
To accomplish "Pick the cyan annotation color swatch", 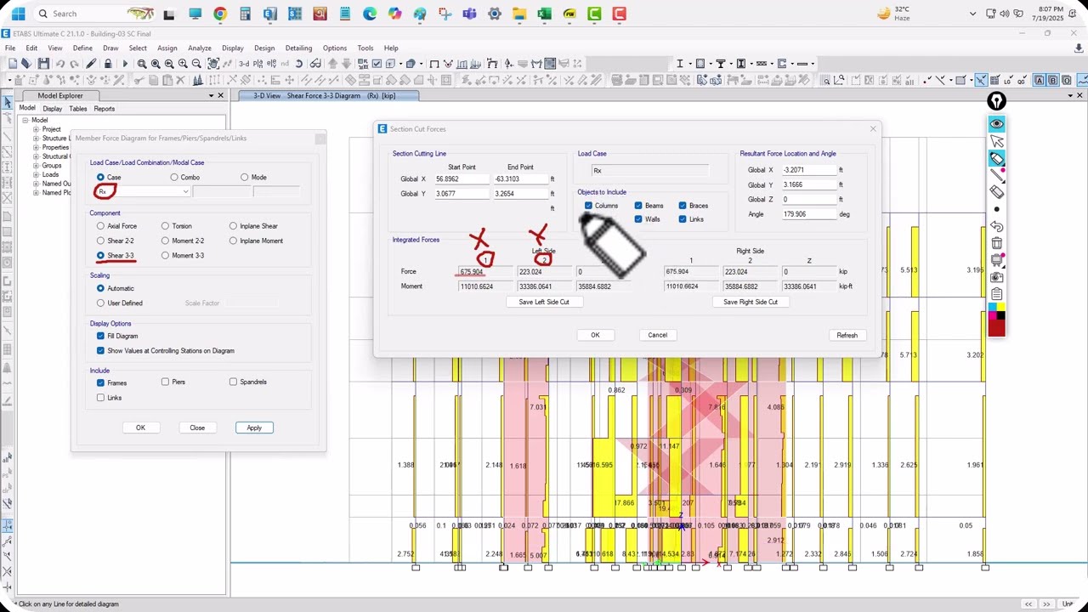I will pyautogui.click(x=992, y=307).
